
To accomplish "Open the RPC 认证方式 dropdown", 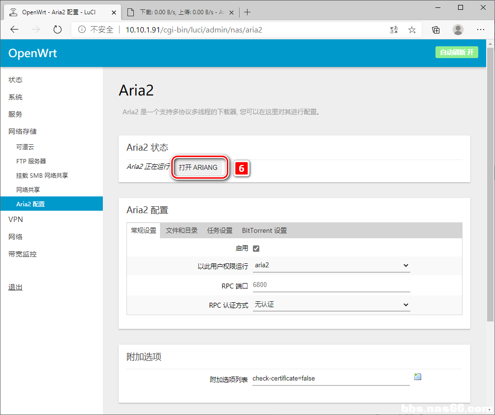I will tap(332, 305).
